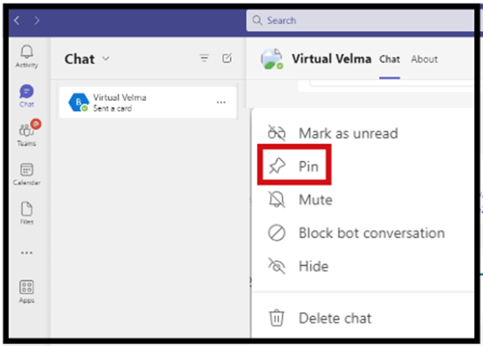Viewport: 483px width, 346px height.
Task: Switch to the About tab
Action: [424, 59]
